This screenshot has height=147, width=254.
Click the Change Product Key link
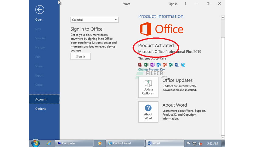(x=152, y=70)
